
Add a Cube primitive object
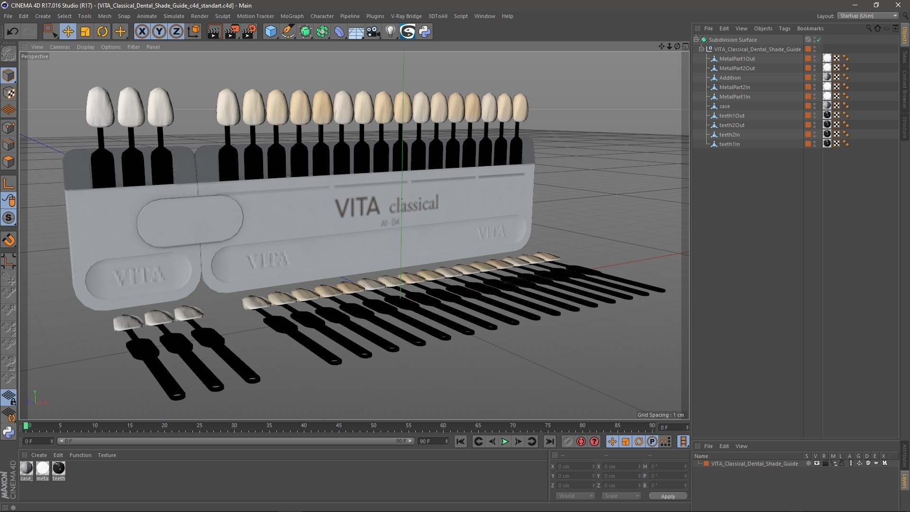point(271,32)
